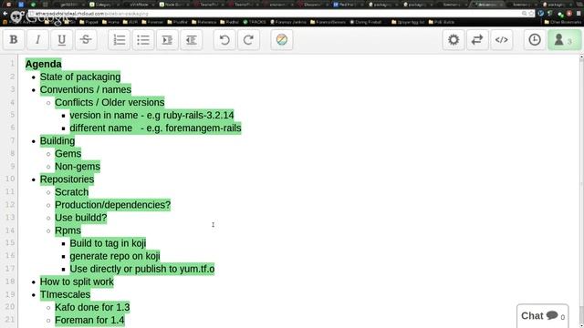Click 'Foreman for 1.4' line
Screen dimensions: 584x328
coord(89,320)
